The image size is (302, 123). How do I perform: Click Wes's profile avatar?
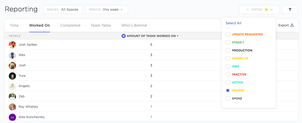12,55
